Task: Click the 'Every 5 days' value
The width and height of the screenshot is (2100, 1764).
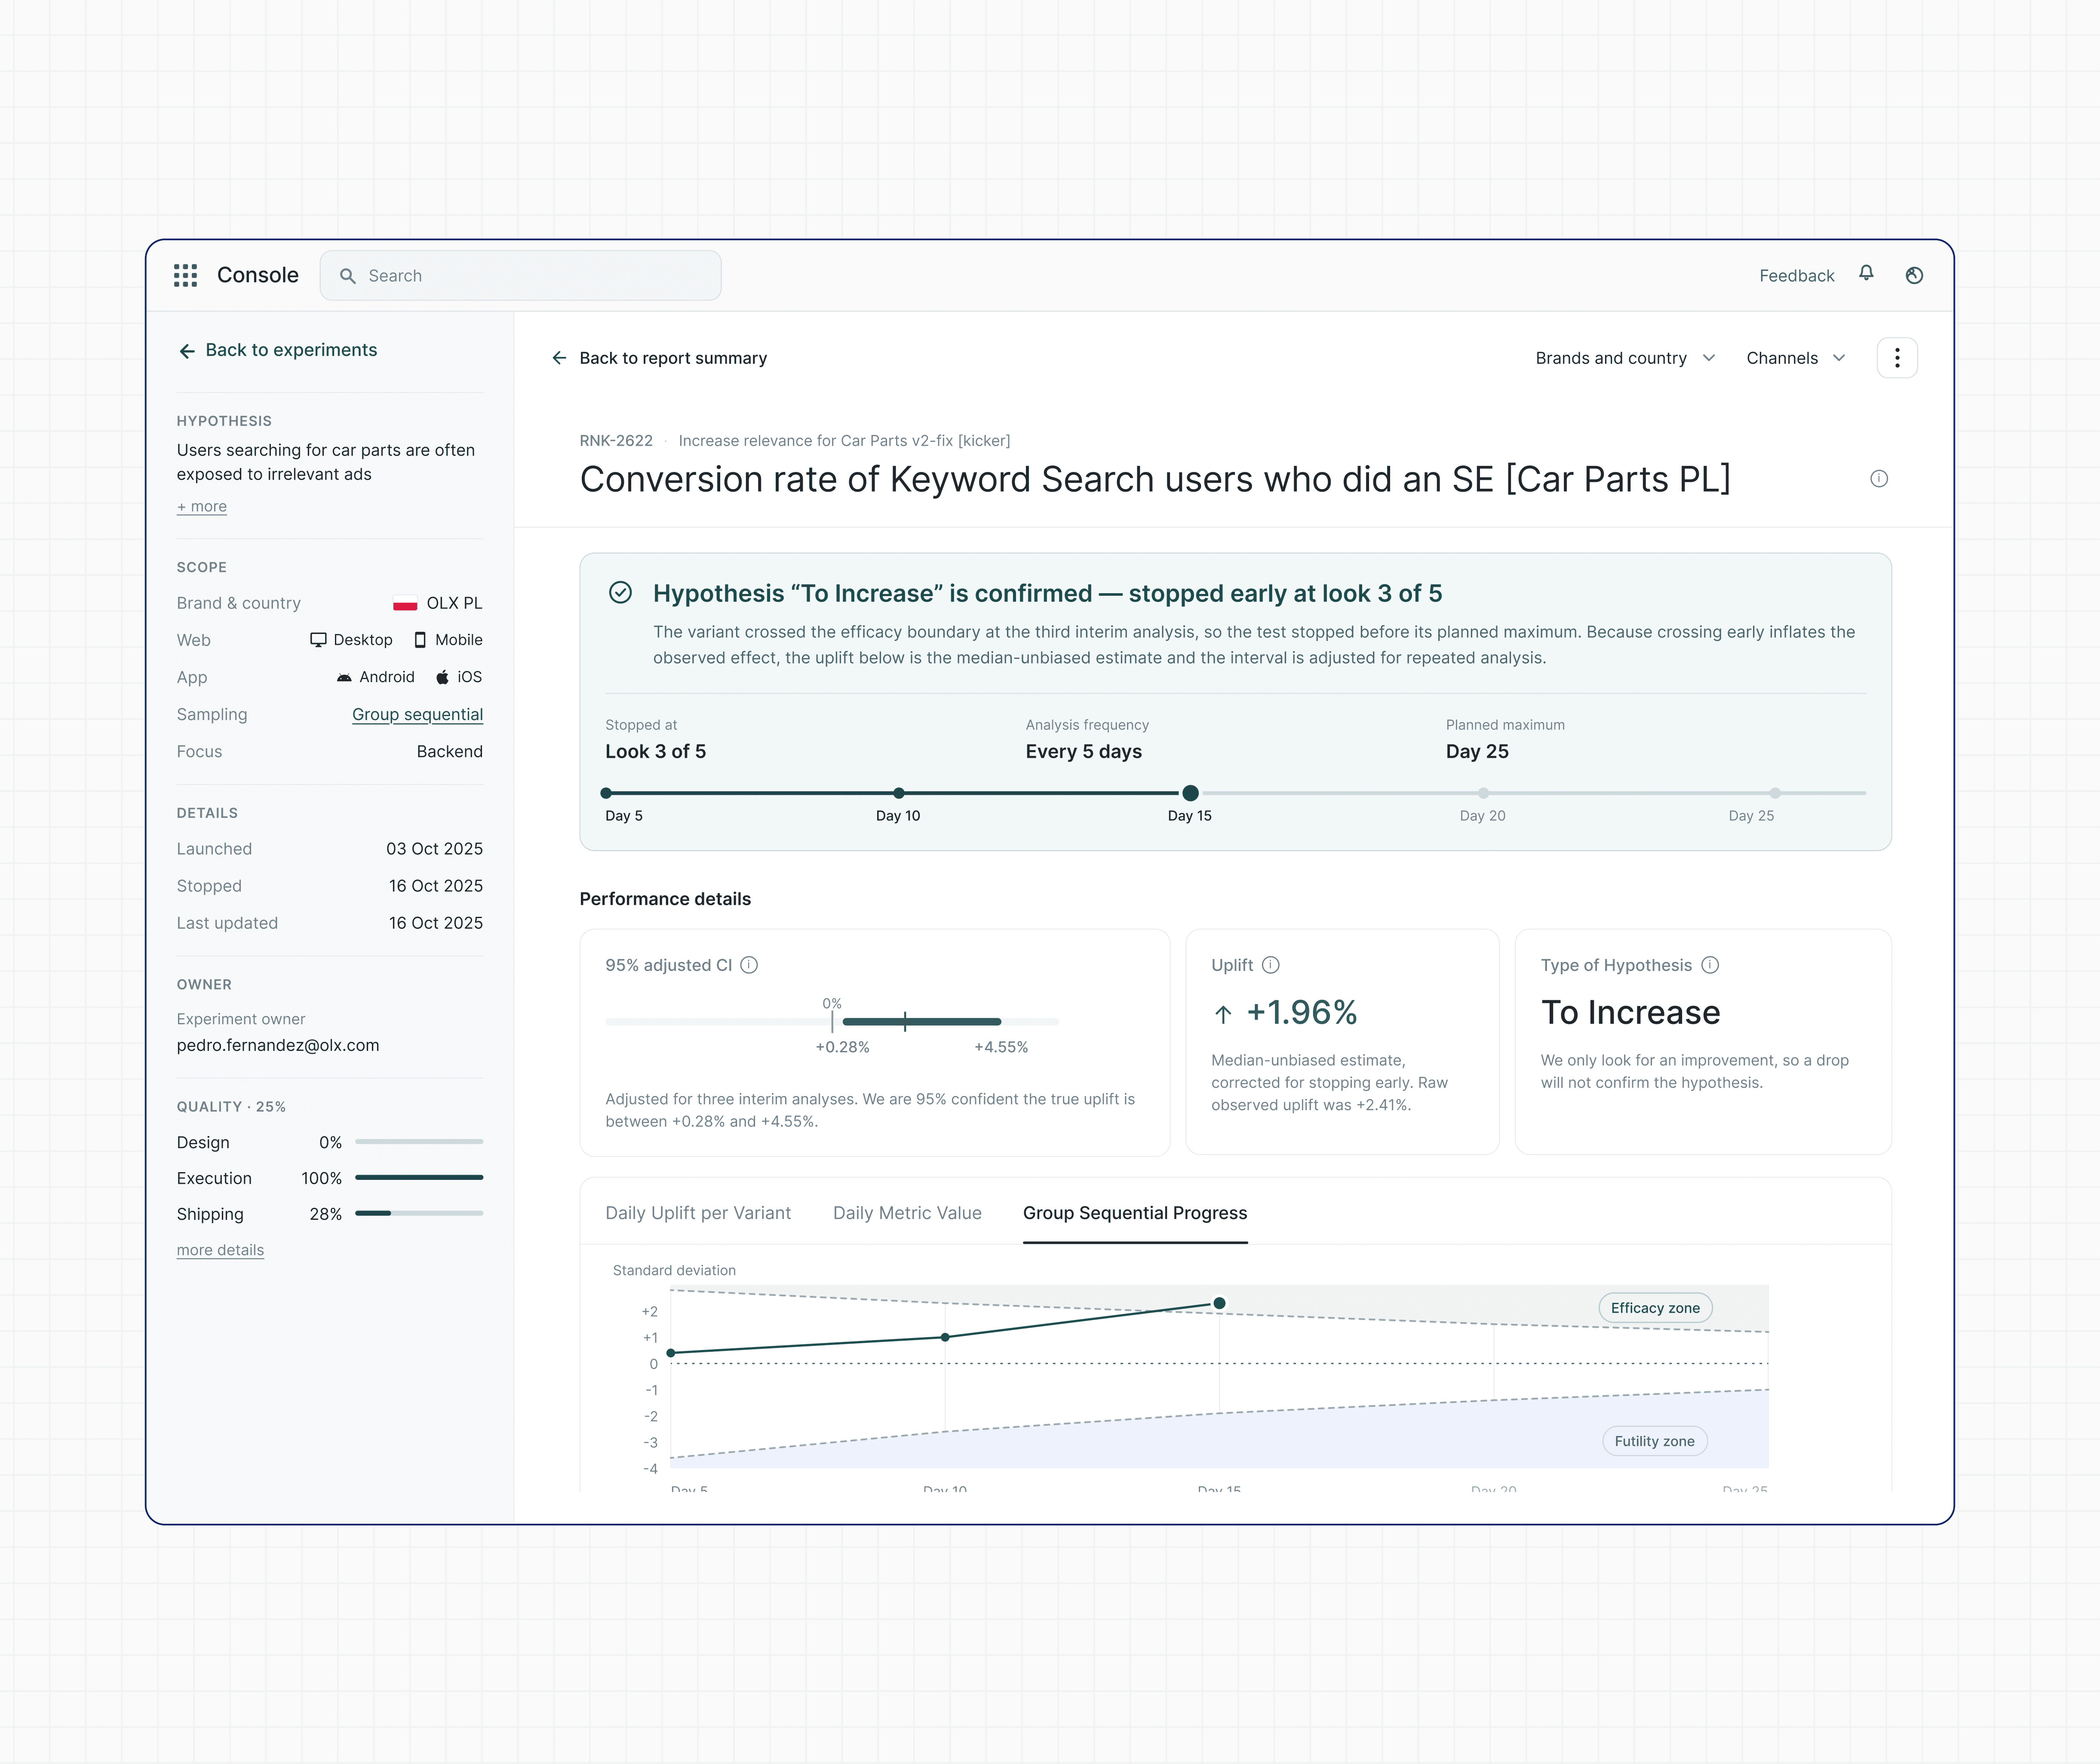Action: click(1084, 752)
